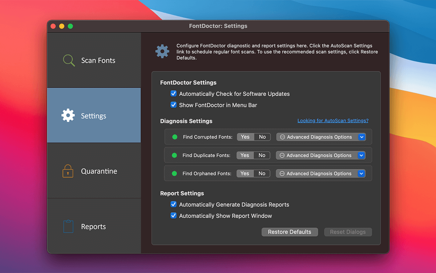Click green status dot for Find Orphaned Fonts

pos(174,174)
